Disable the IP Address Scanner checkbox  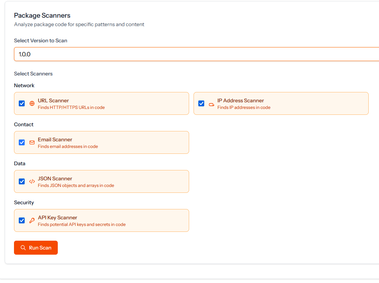[x=201, y=103]
